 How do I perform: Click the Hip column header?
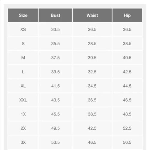pyautogui.click(x=127, y=15)
